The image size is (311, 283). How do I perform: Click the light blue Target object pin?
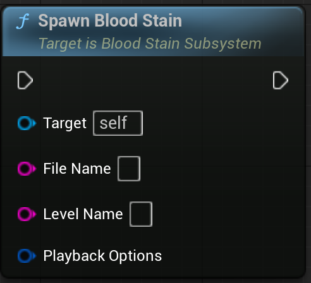[27, 123]
